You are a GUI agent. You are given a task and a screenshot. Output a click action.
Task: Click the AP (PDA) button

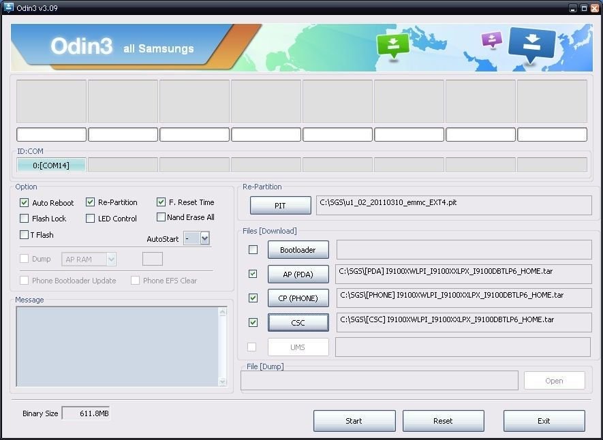pyautogui.click(x=298, y=274)
